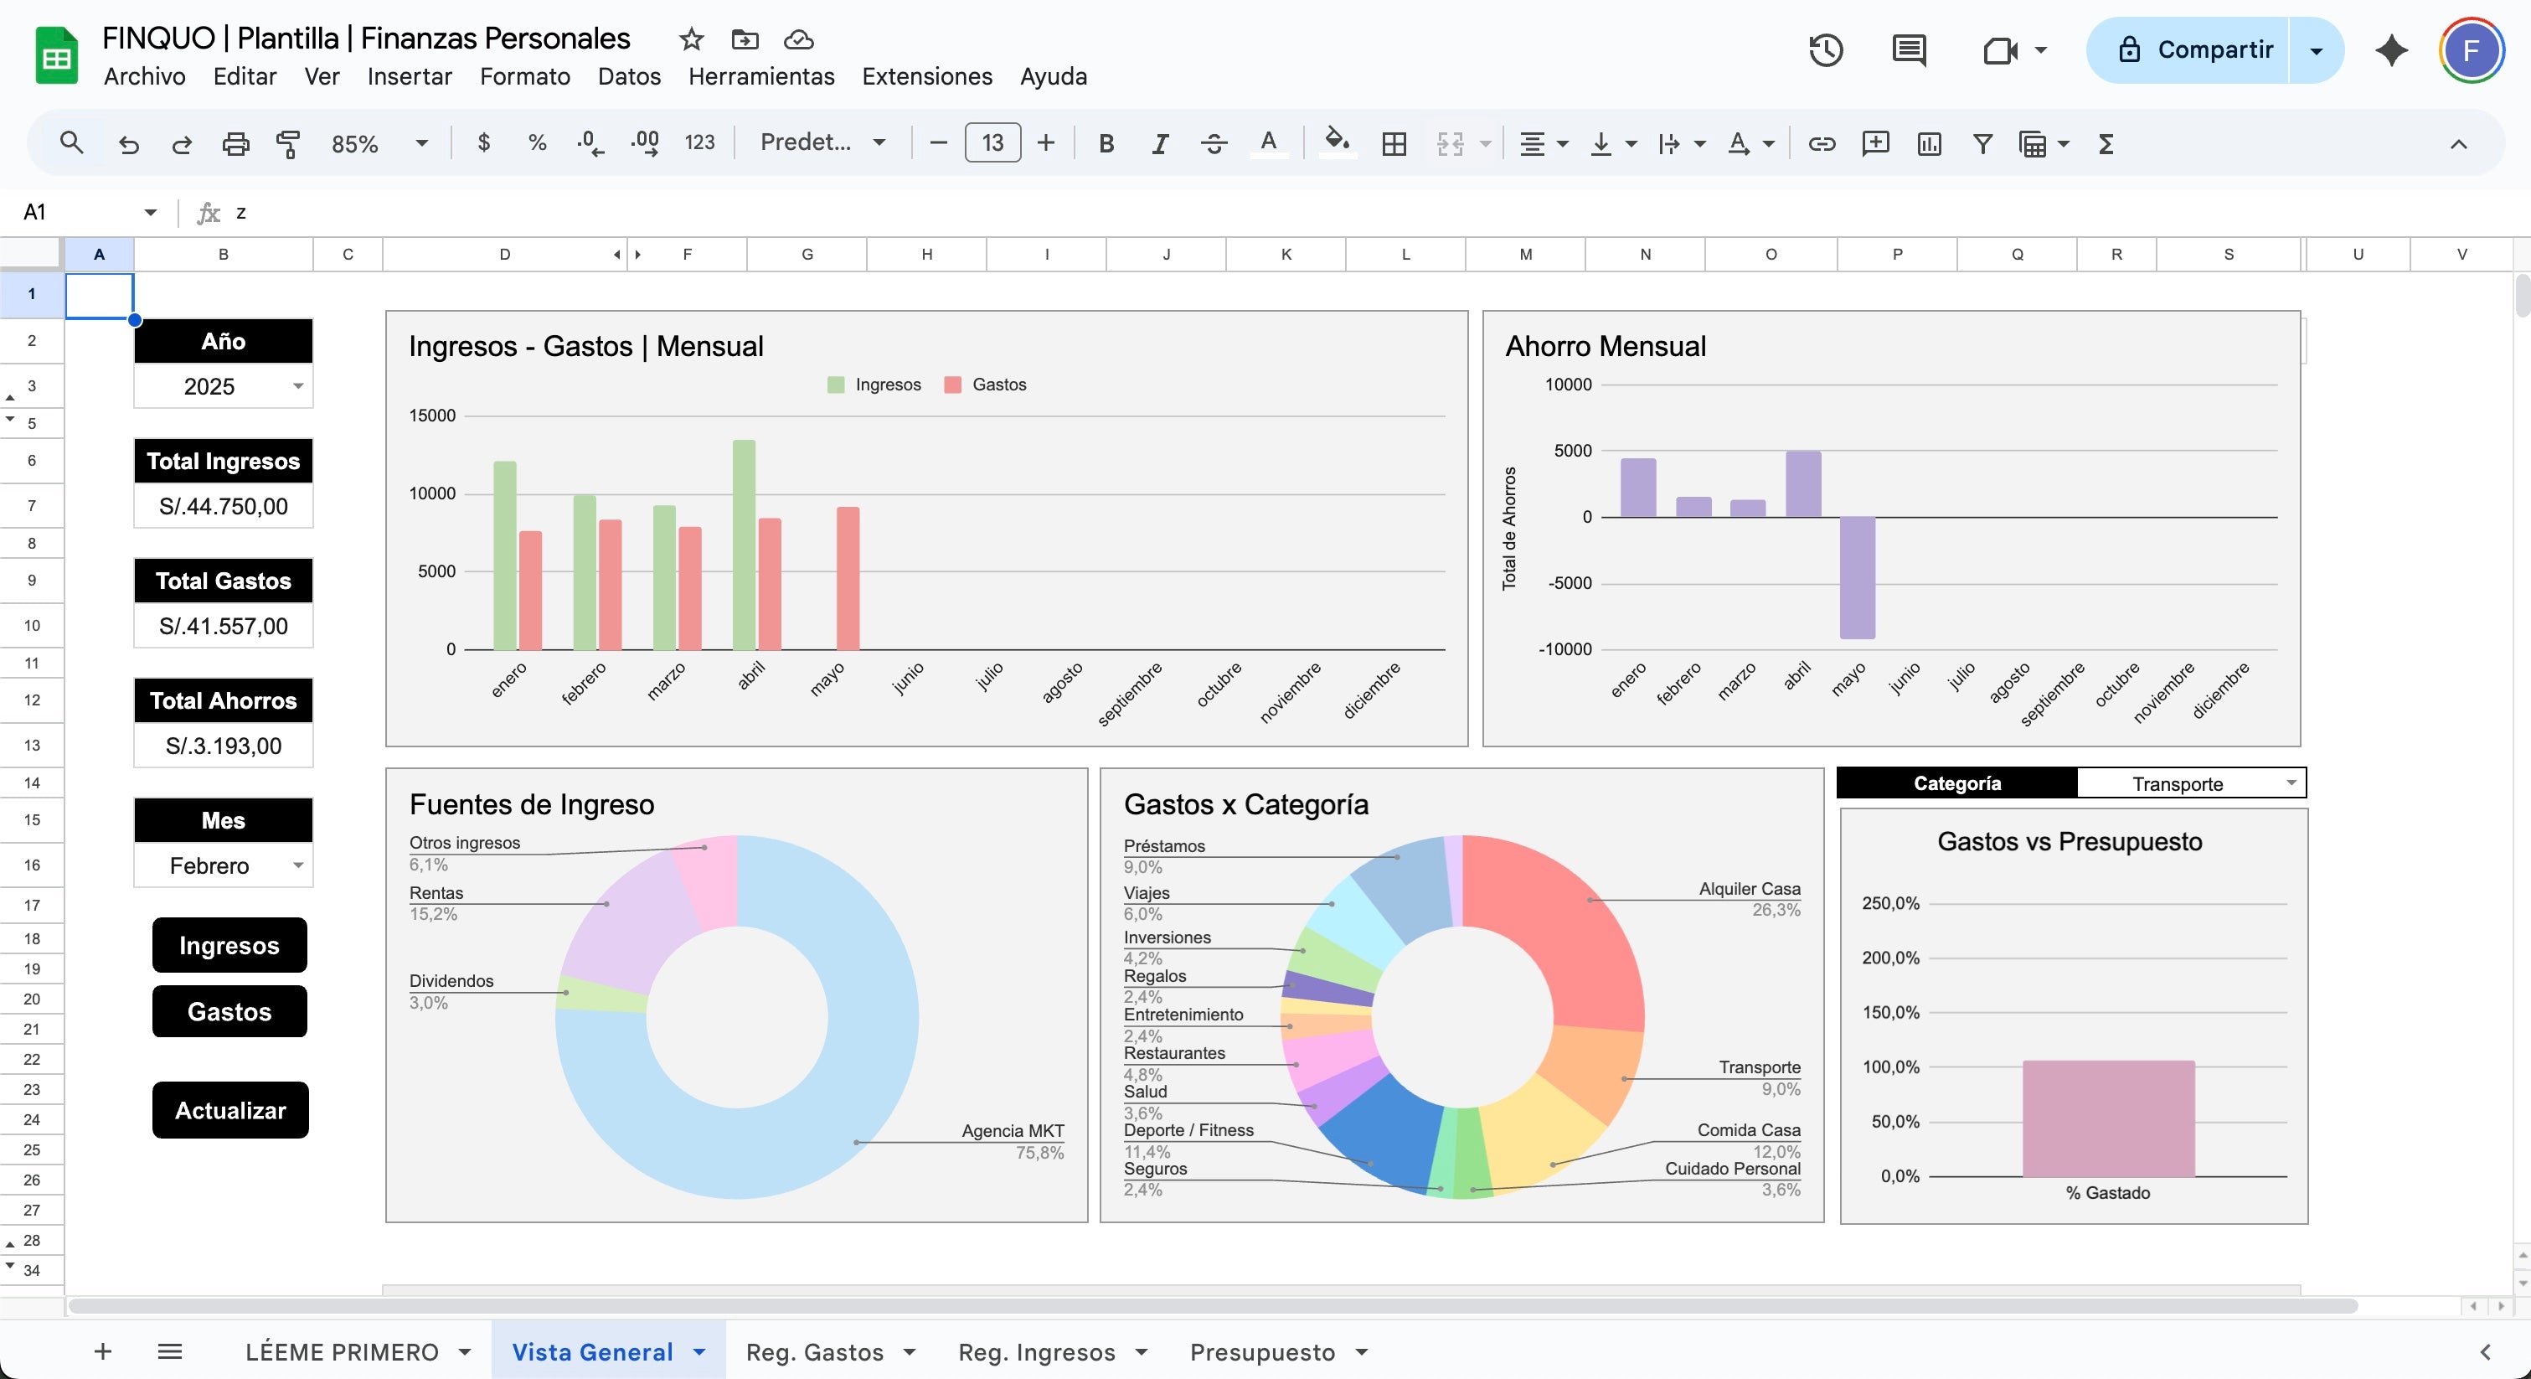Viewport: 2531px width, 1379px height.
Task: Toggle strikethrough formatting
Action: pos(1214,143)
